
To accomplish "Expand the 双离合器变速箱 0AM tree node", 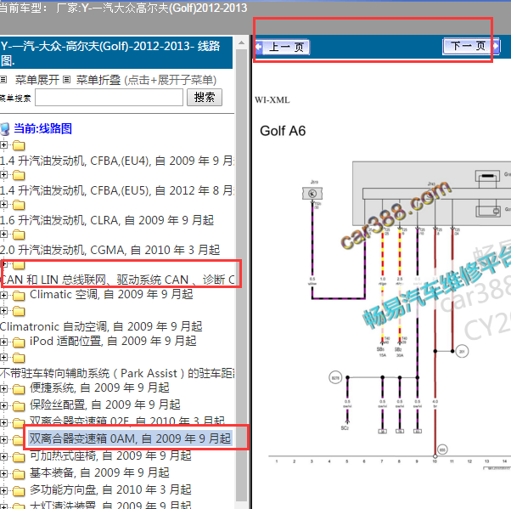I will 3,439.
